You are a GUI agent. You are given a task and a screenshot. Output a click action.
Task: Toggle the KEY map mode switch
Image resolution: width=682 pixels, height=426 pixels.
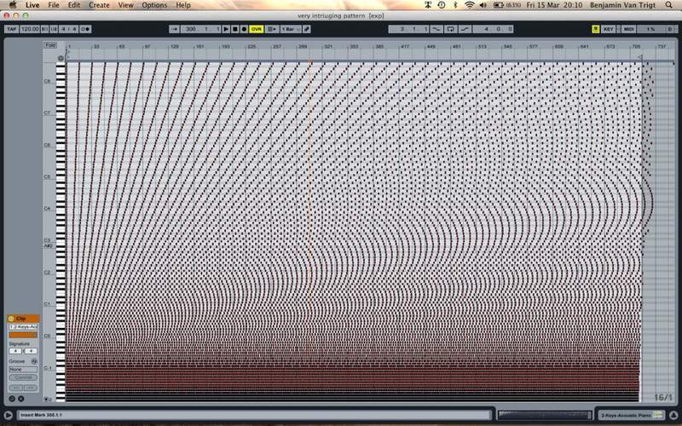click(608, 29)
